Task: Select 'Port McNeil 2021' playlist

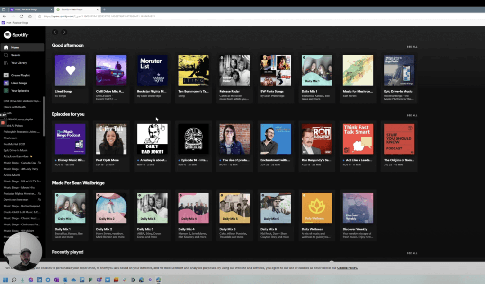Action: click(x=14, y=144)
